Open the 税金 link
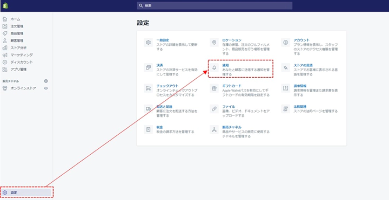The height and width of the screenshot is (200, 389). point(159,127)
